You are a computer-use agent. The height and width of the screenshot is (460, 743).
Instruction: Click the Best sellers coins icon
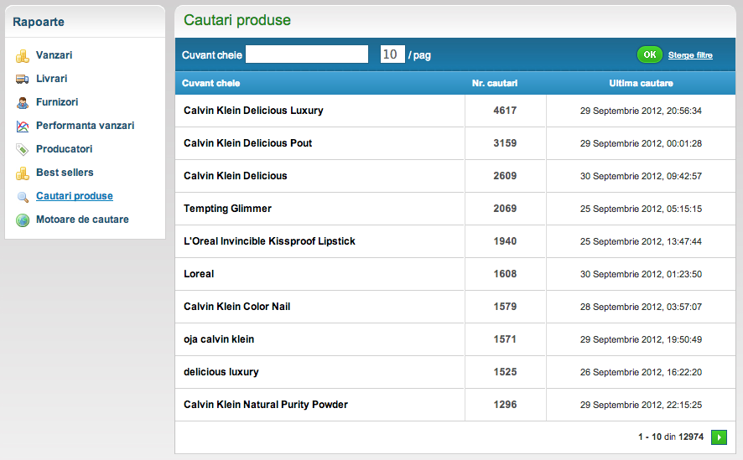[23, 173]
